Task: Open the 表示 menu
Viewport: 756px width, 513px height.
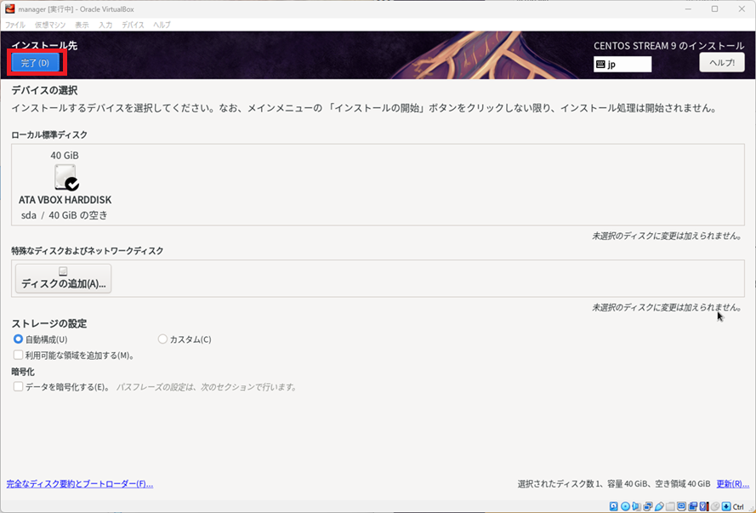Action: coord(82,25)
